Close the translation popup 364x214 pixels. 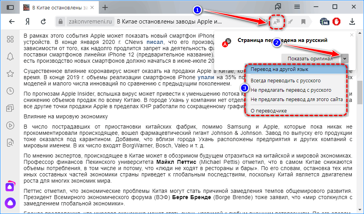(x=352, y=35)
